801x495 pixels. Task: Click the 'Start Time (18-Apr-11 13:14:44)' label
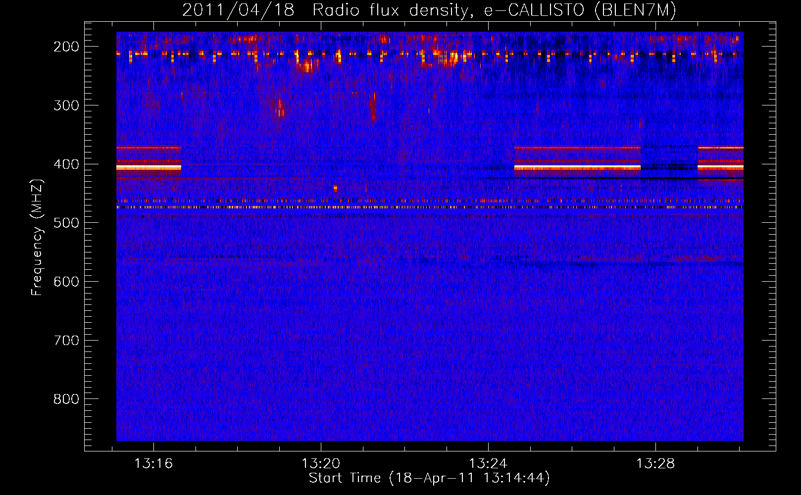click(x=429, y=478)
